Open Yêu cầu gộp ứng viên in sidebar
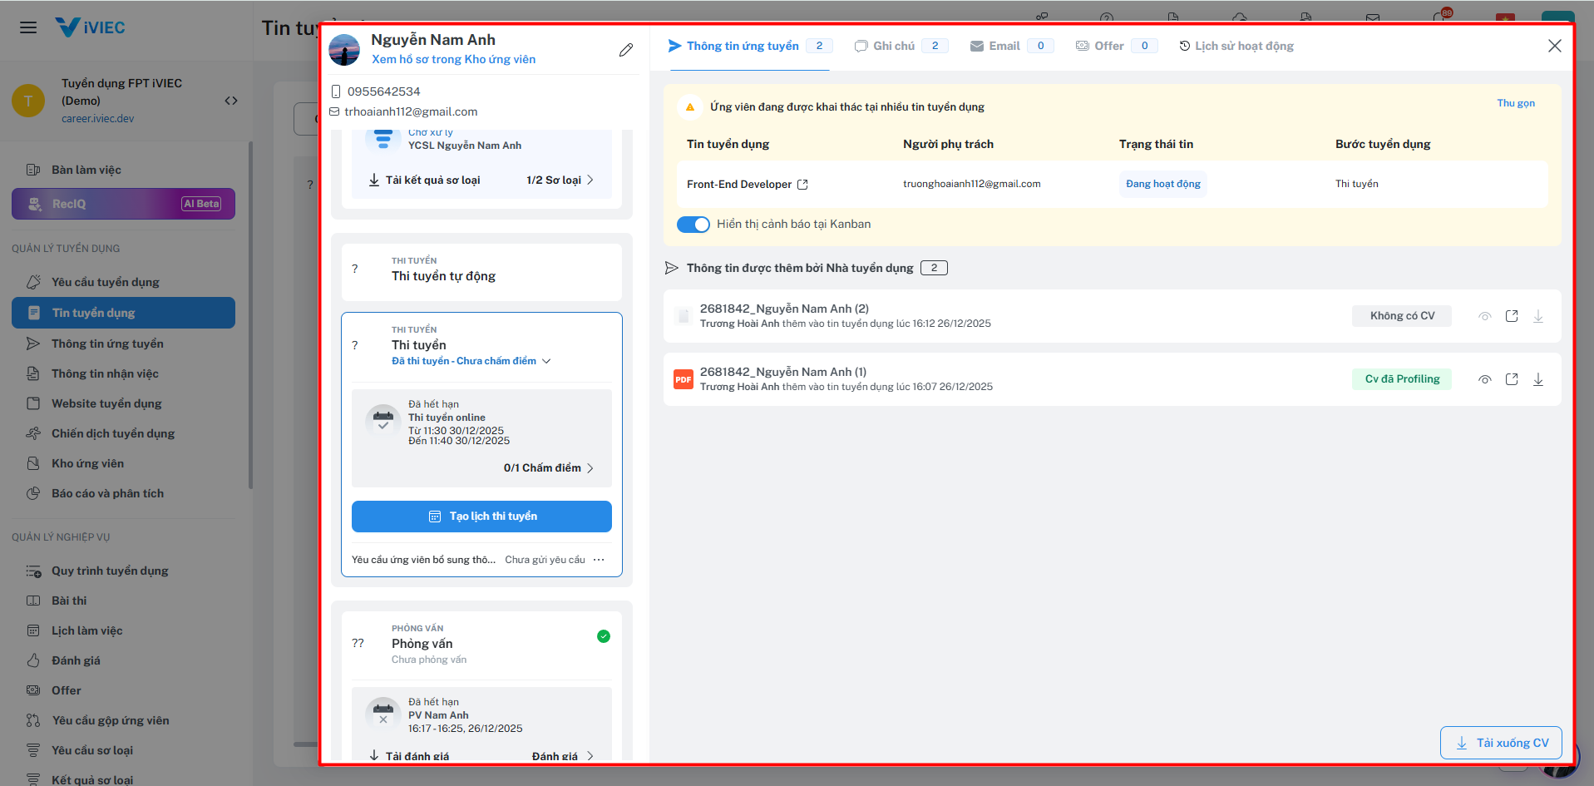Viewport: 1594px width, 786px height. coord(123,720)
